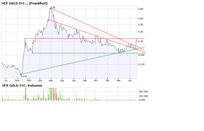Select the NFX GOLD INC. Volumen heading
Image resolution: width=204 pixels, height=131 pixels.
[x=22, y=85]
